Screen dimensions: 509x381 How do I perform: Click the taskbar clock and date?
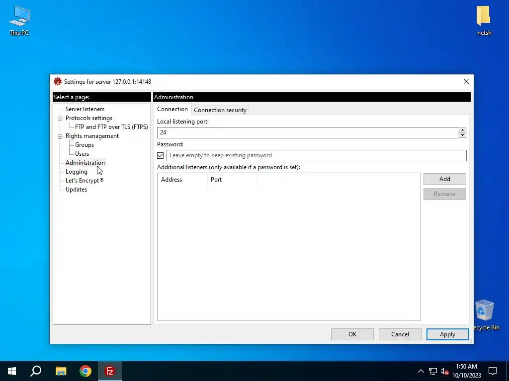466,371
